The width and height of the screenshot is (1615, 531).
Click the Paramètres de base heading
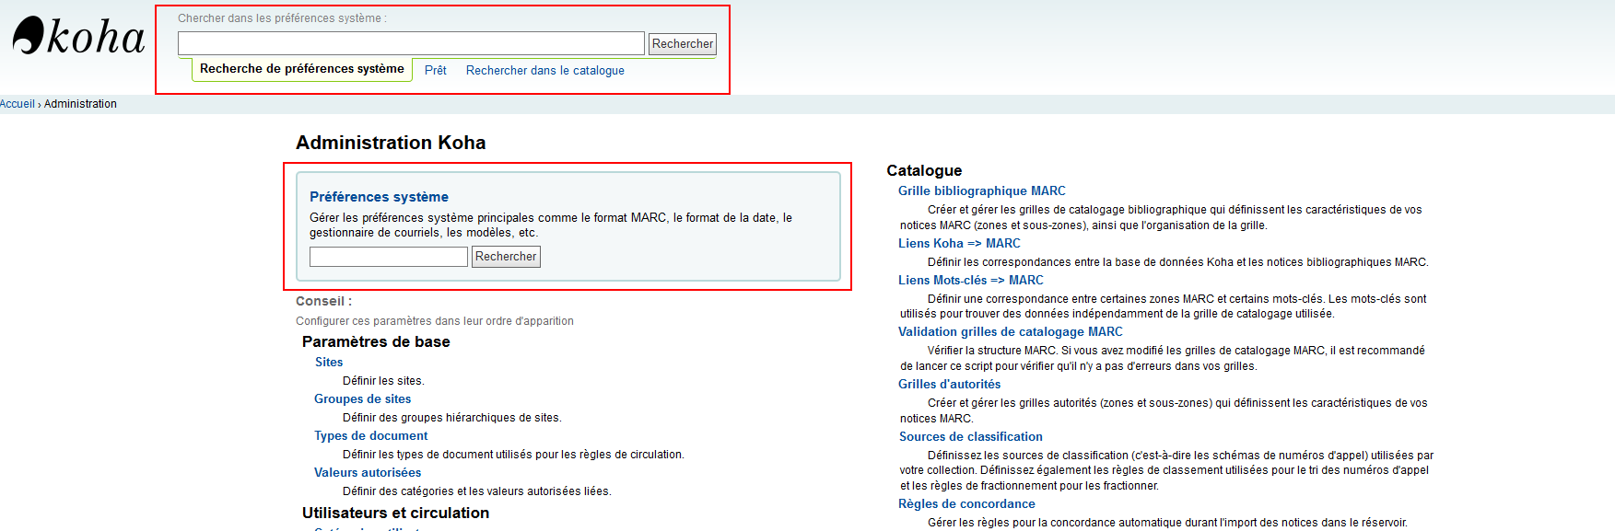(x=376, y=341)
